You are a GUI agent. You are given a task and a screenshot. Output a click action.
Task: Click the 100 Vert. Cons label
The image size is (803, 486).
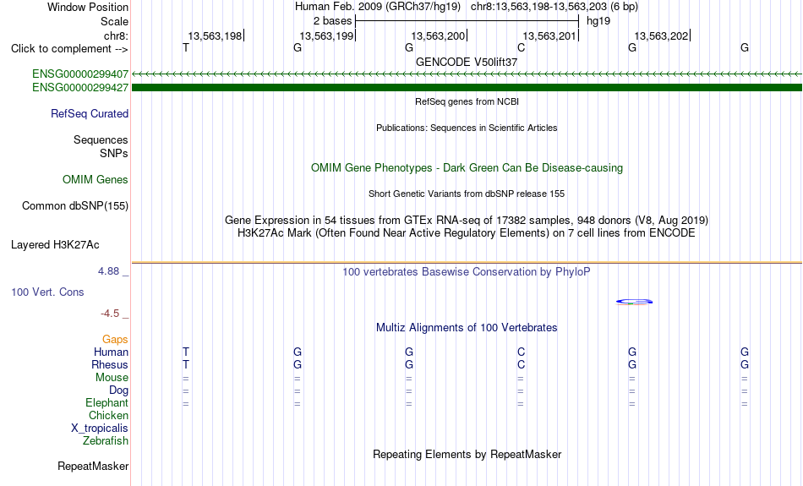47,292
